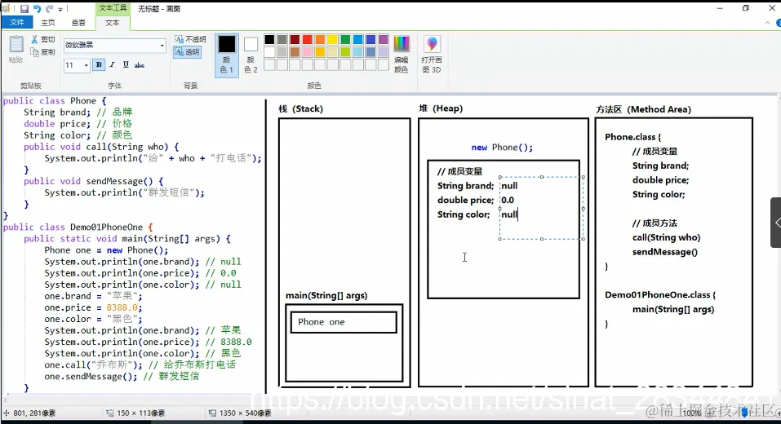Select the 不透明 opaque background option
781x424 pixels.
pos(190,39)
